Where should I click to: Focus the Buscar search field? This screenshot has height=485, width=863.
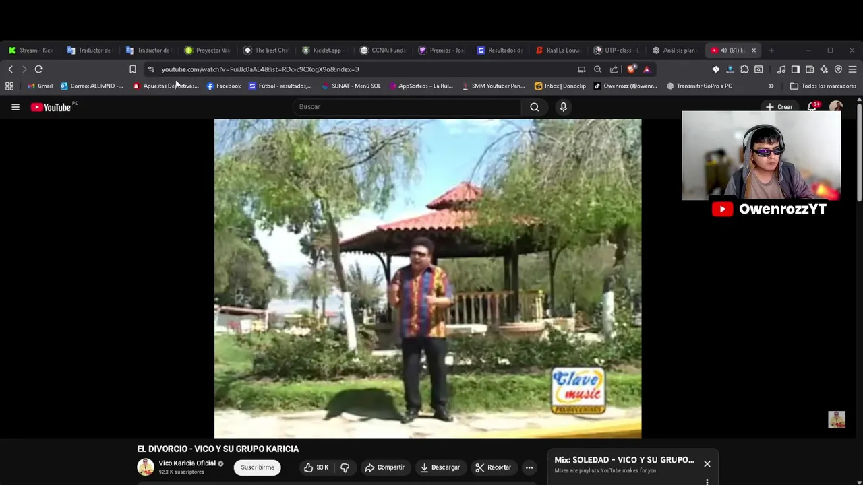(407, 107)
